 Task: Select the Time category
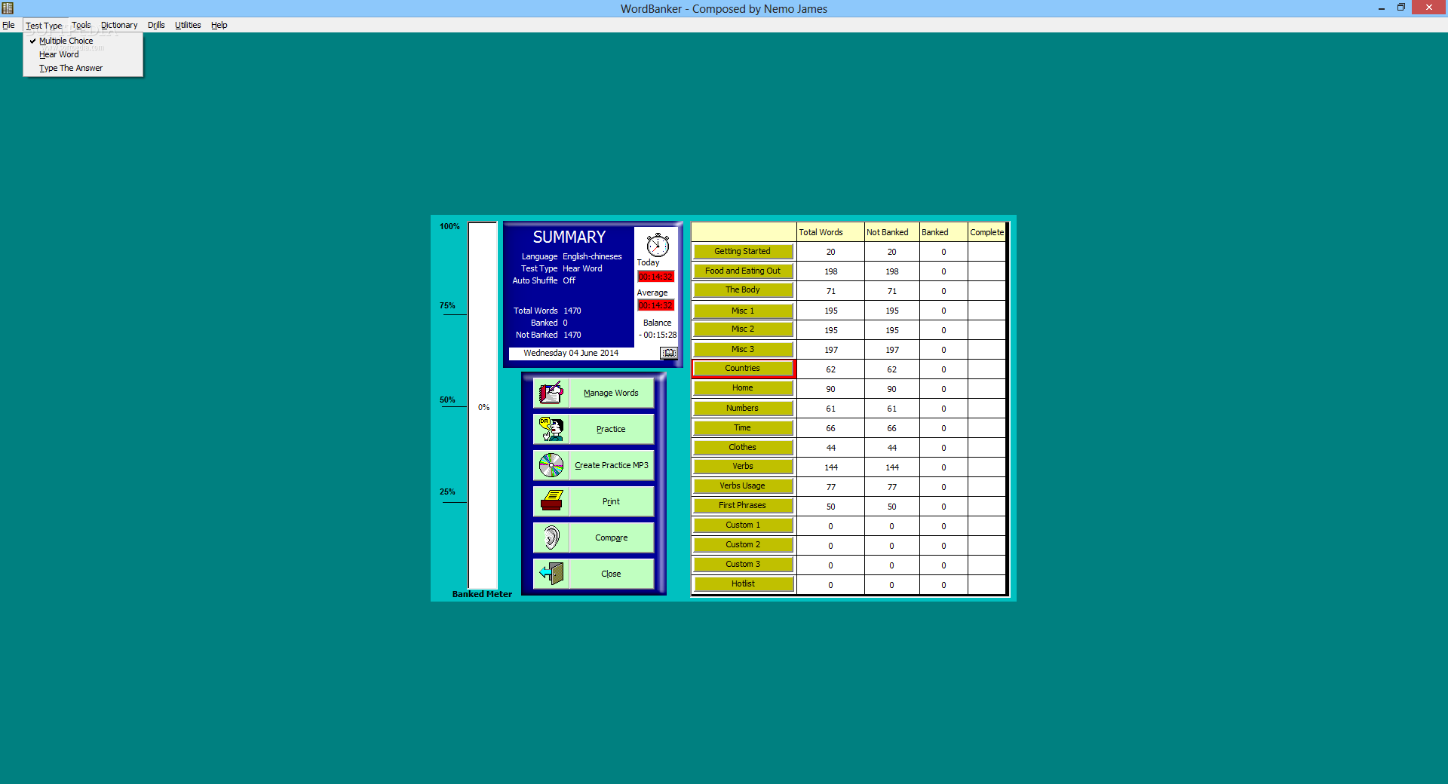pyautogui.click(x=743, y=427)
